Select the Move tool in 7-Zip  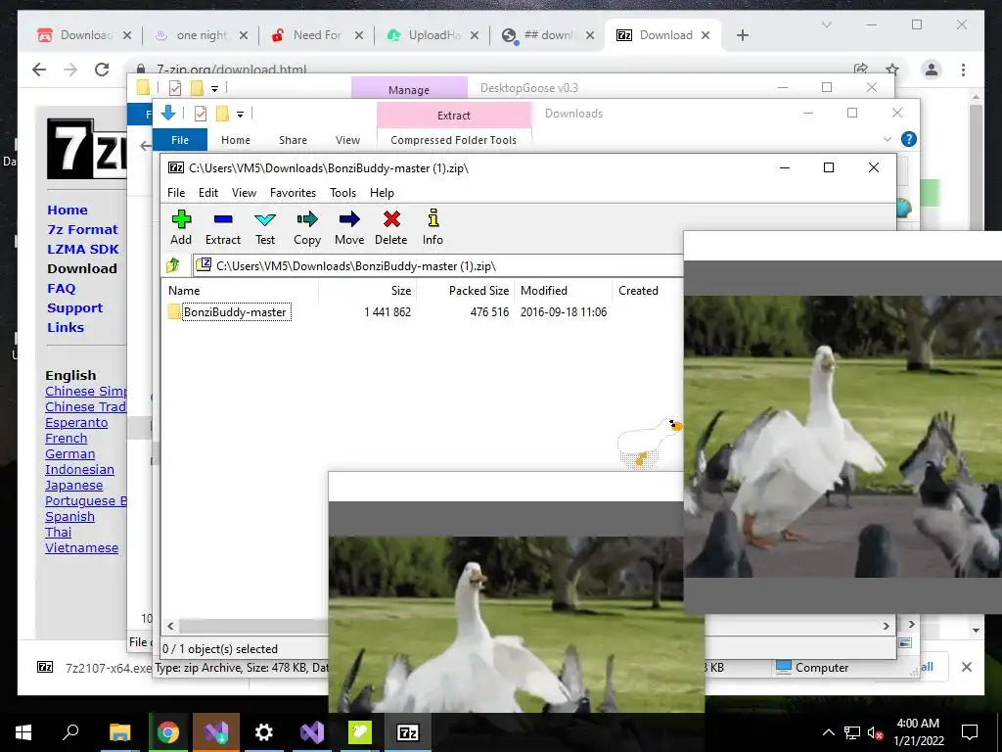pyautogui.click(x=349, y=227)
